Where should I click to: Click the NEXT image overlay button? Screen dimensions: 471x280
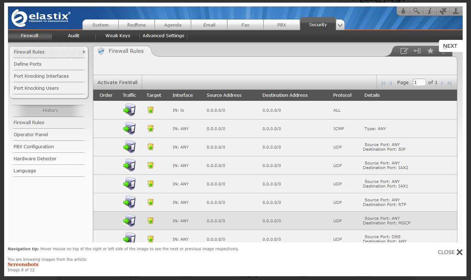point(450,46)
